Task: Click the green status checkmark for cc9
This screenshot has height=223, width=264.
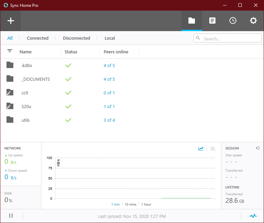Action: [68, 93]
